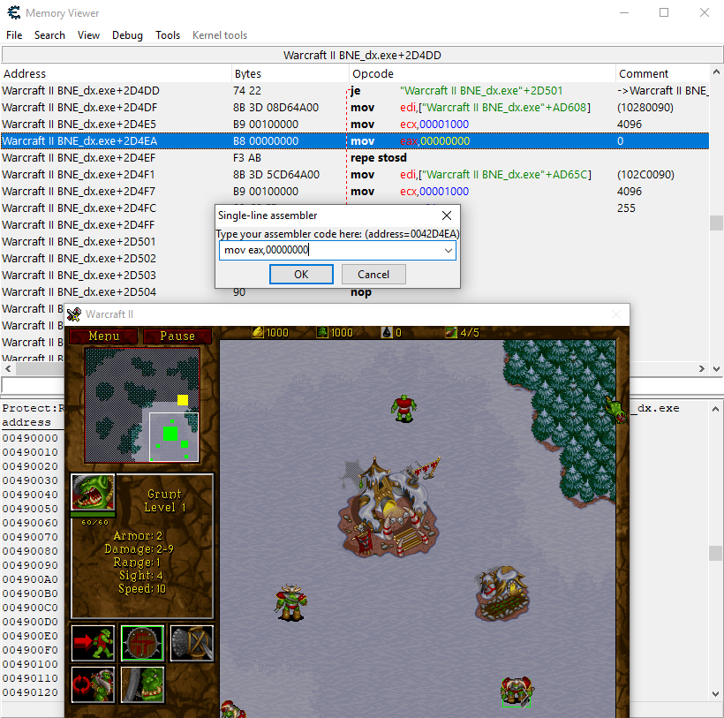The image size is (724, 718).
Task: Cancel the Single-line assembler dialog
Action: coord(373,275)
